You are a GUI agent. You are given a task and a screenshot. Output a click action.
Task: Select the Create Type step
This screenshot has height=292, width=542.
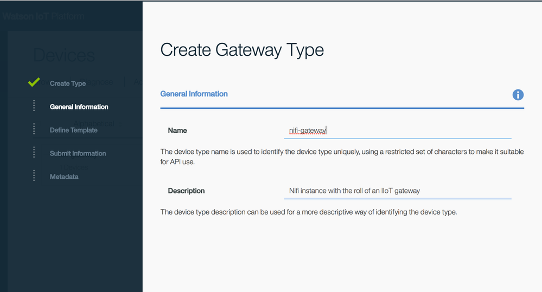(x=68, y=83)
